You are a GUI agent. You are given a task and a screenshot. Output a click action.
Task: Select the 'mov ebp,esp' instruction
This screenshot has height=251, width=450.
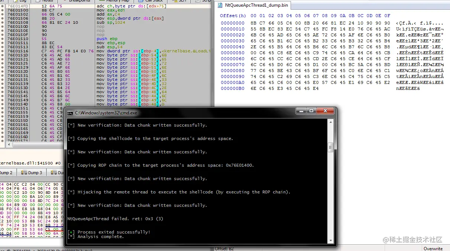tap(111, 43)
